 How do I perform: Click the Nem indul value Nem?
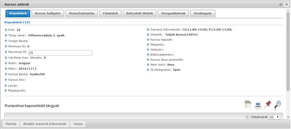click(x=171, y=65)
